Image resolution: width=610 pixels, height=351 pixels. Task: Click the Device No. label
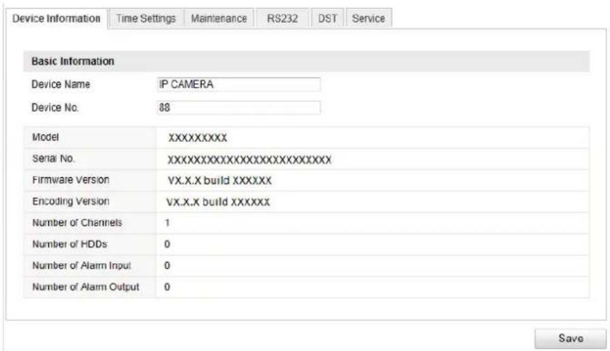(x=55, y=108)
